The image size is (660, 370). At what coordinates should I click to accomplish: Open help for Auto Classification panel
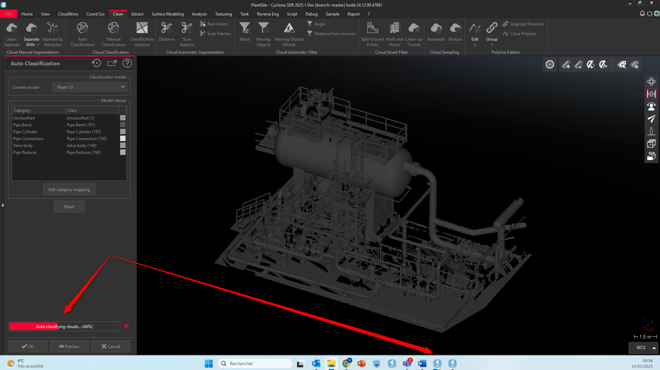pos(127,63)
